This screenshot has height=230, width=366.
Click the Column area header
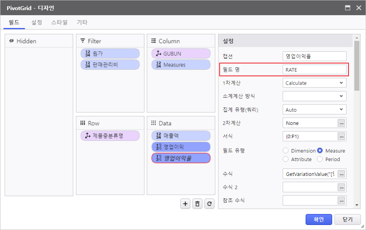(181, 41)
